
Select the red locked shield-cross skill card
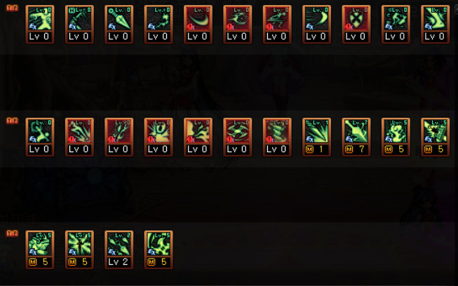[x=356, y=25]
